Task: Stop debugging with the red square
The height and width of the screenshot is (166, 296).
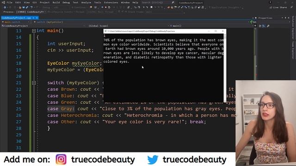Action: click(105, 7)
